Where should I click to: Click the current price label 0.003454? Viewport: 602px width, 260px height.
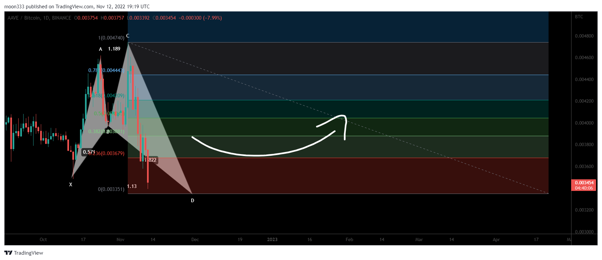(x=584, y=183)
